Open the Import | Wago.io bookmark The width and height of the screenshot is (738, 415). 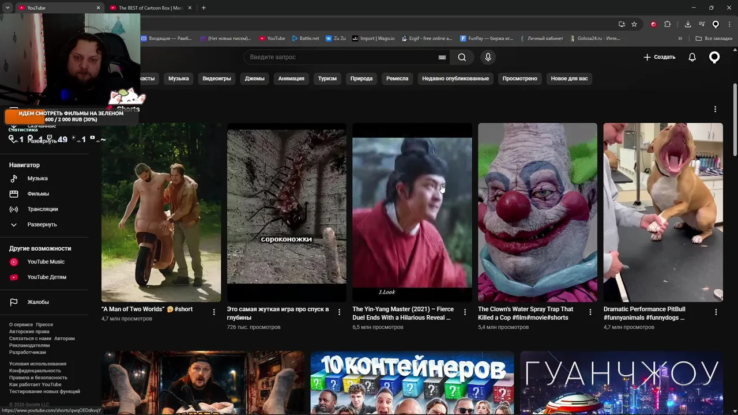(374, 39)
